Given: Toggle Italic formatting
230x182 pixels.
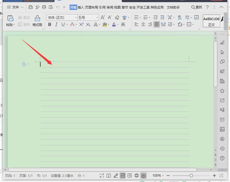Looking at the screenshot, I should tap(56, 24).
